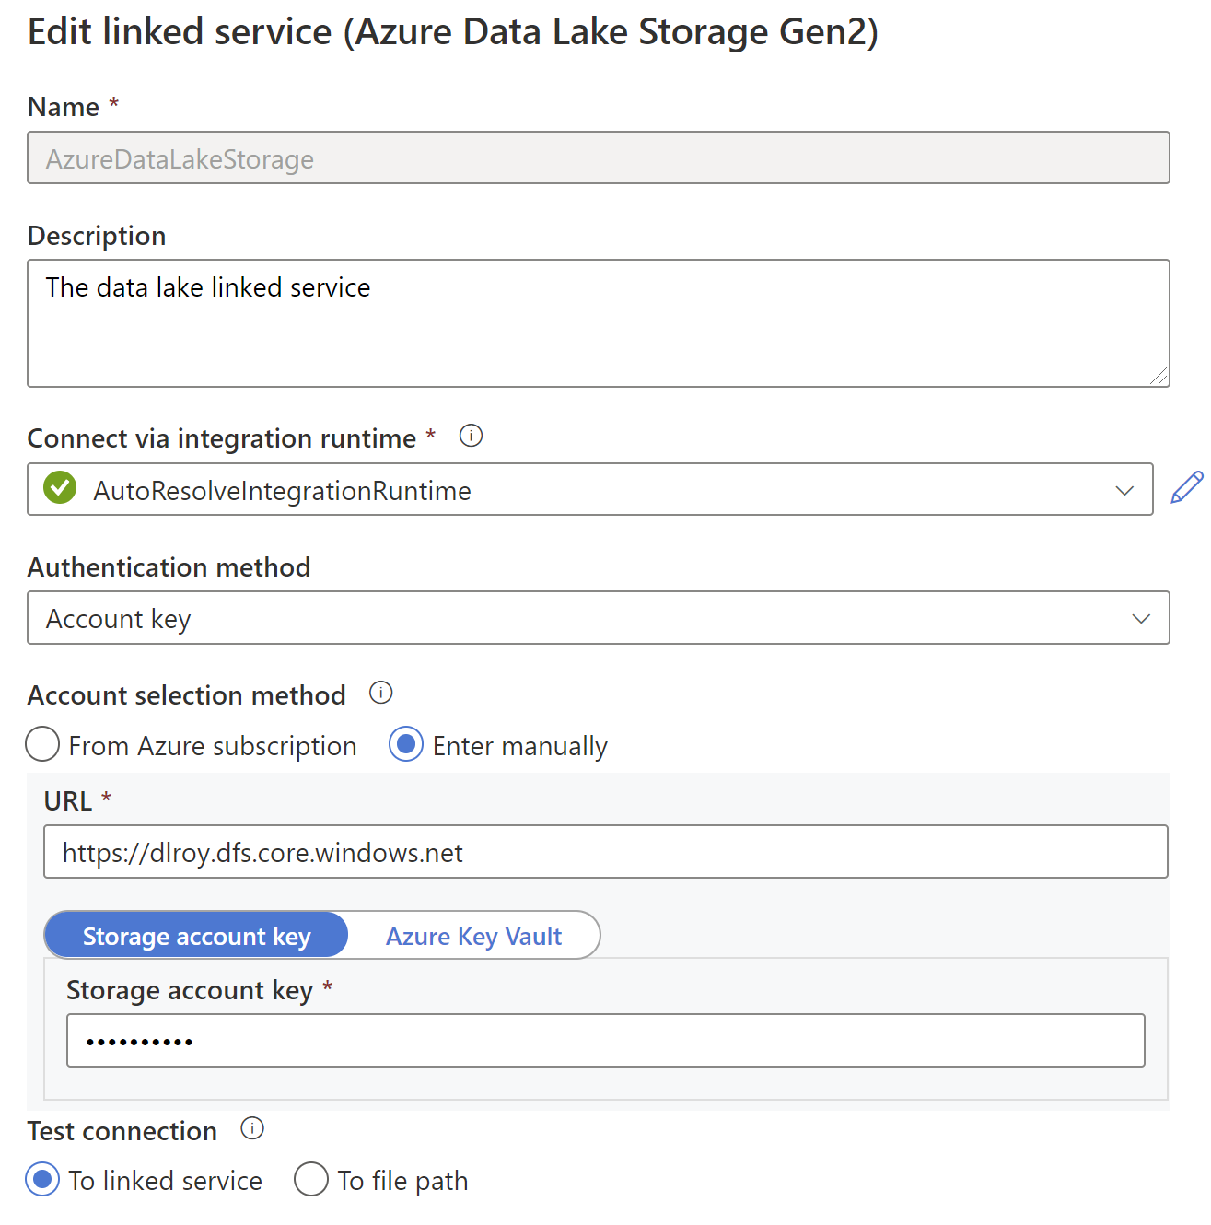Click green checkmark status icon in runtime field
The image size is (1211, 1225).
pyautogui.click(x=61, y=488)
